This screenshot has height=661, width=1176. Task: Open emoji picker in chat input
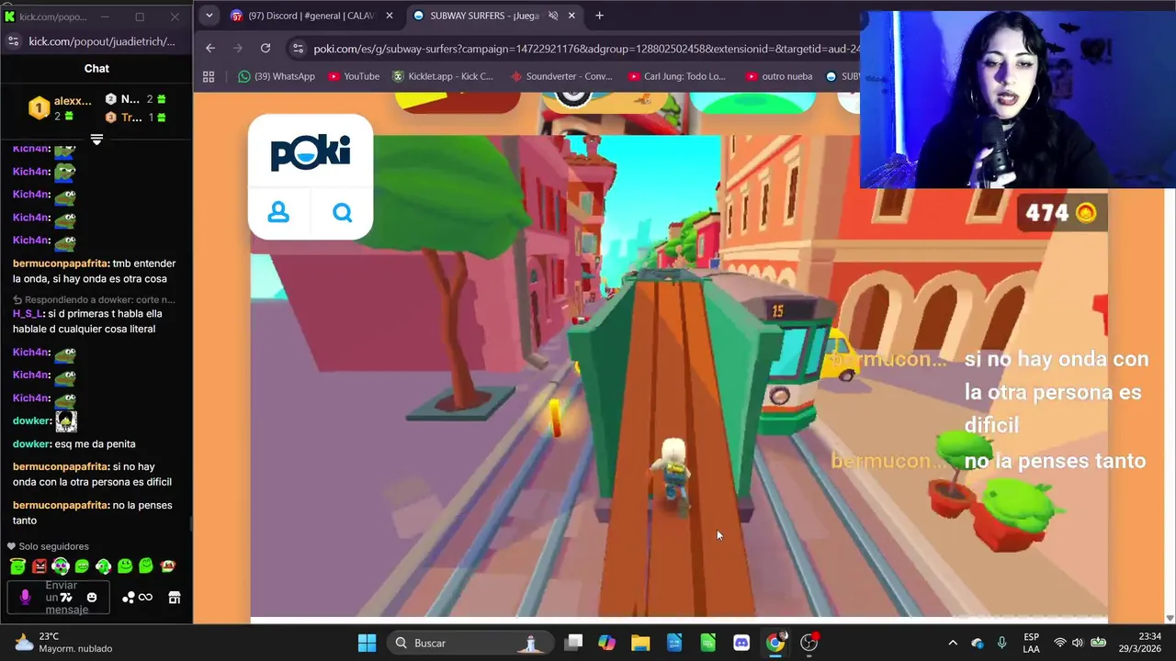[92, 597]
